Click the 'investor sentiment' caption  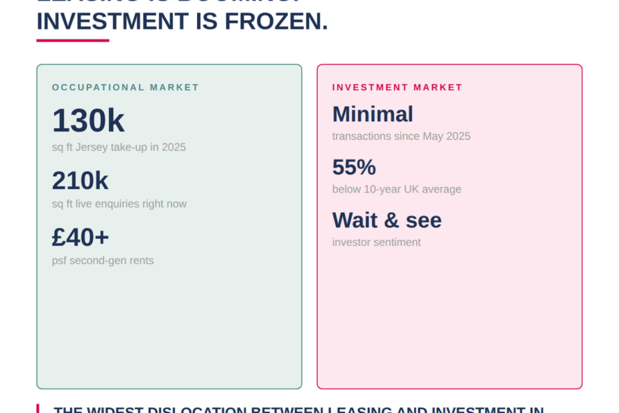(376, 242)
